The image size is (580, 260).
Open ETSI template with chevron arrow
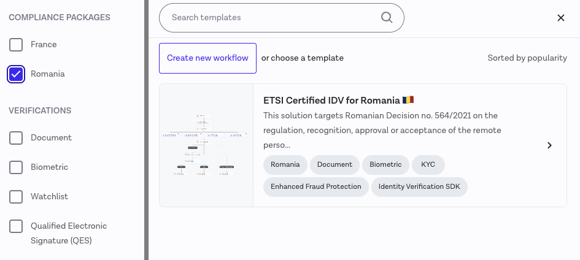[x=549, y=145]
